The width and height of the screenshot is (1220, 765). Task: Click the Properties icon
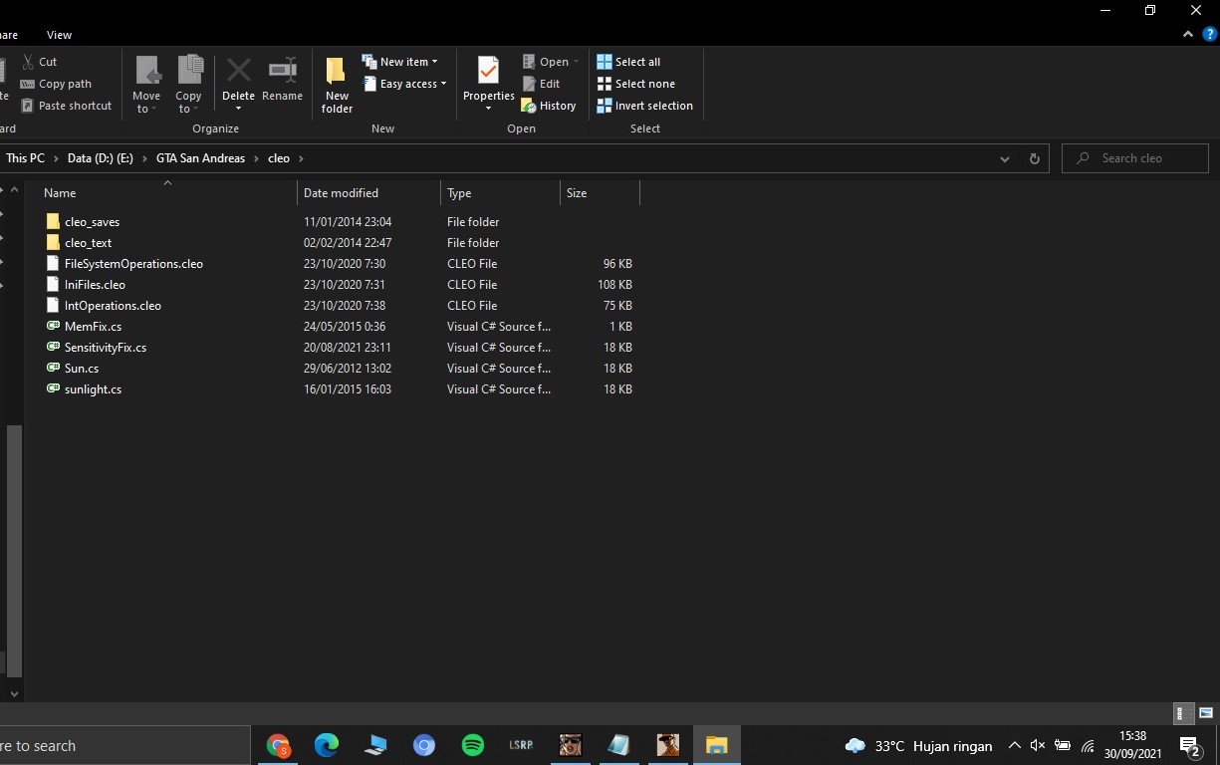coord(488,71)
